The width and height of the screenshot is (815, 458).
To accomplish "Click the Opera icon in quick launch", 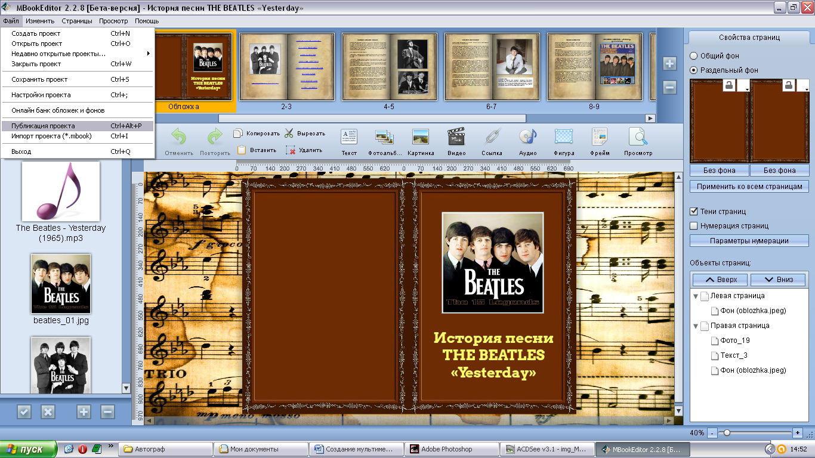I will tap(82, 449).
